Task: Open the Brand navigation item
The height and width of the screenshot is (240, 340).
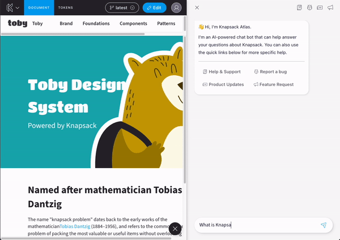Action: tap(66, 23)
